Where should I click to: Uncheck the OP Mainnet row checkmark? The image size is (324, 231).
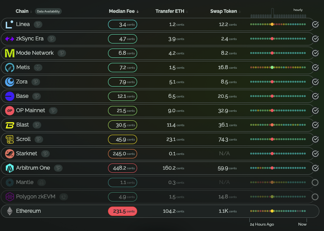point(315,110)
